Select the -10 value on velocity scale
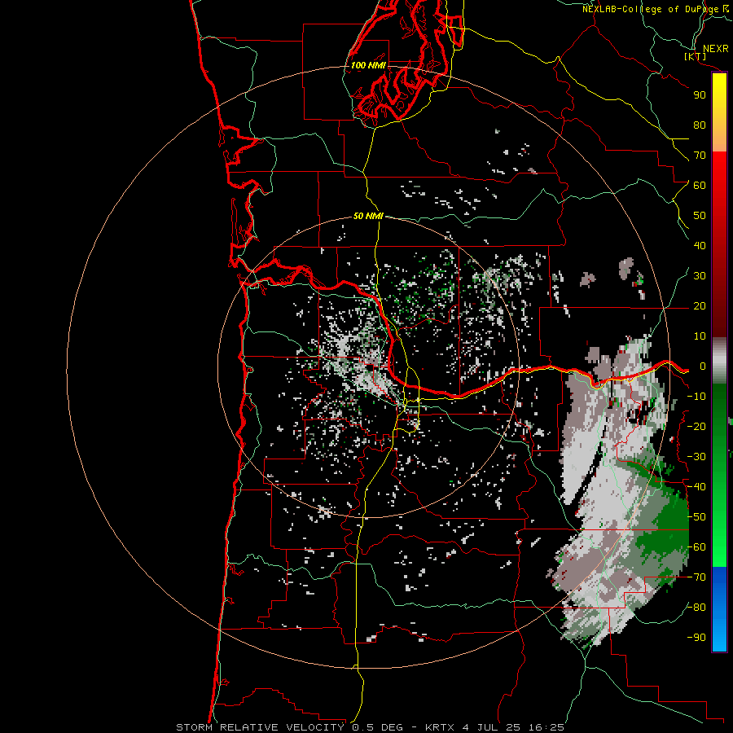Viewport: 733px width, 733px height. 696,397
